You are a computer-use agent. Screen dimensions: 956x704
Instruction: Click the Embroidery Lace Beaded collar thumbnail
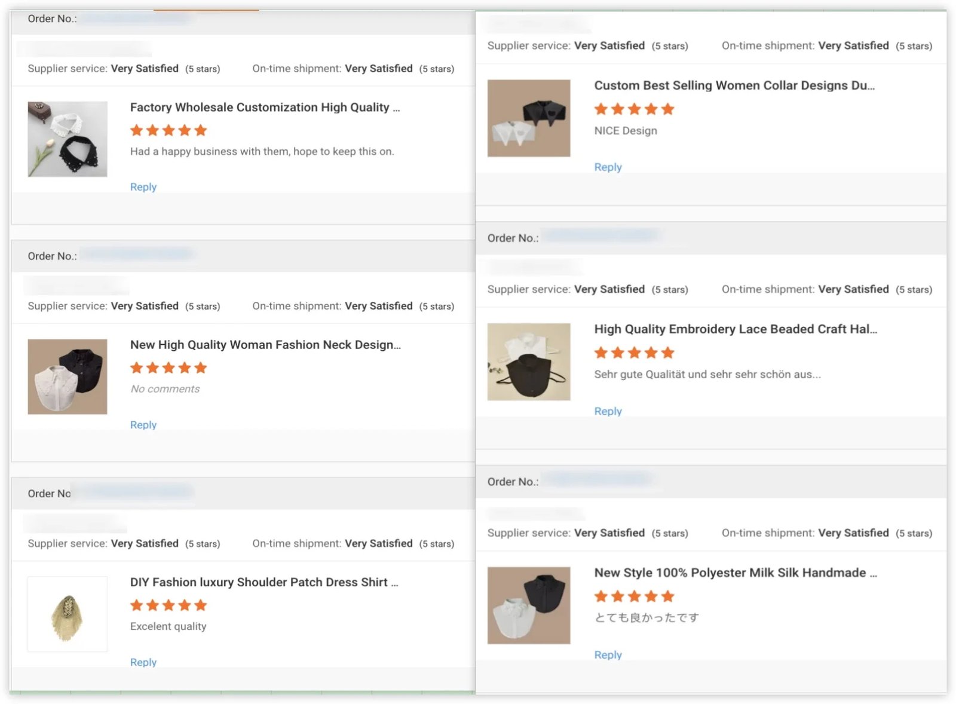pyautogui.click(x=529, y=362)
